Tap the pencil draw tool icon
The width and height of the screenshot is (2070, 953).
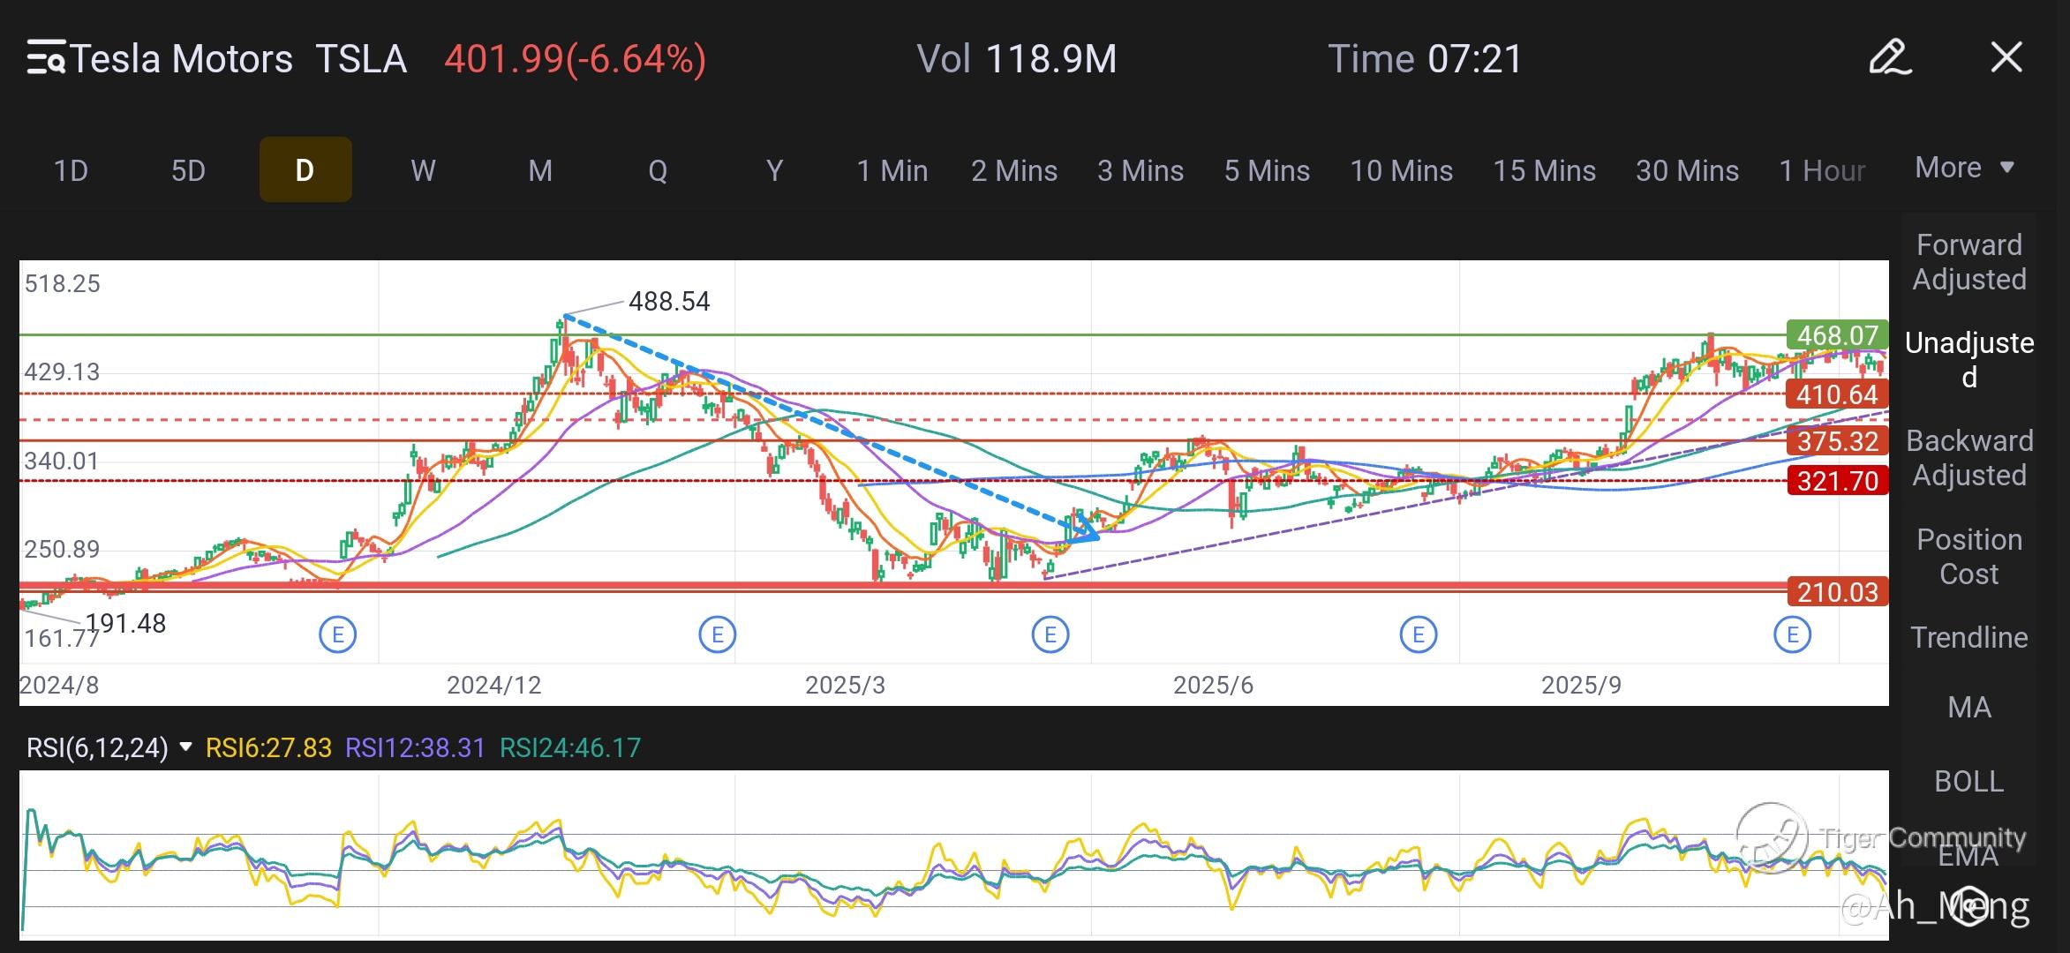1890,58
